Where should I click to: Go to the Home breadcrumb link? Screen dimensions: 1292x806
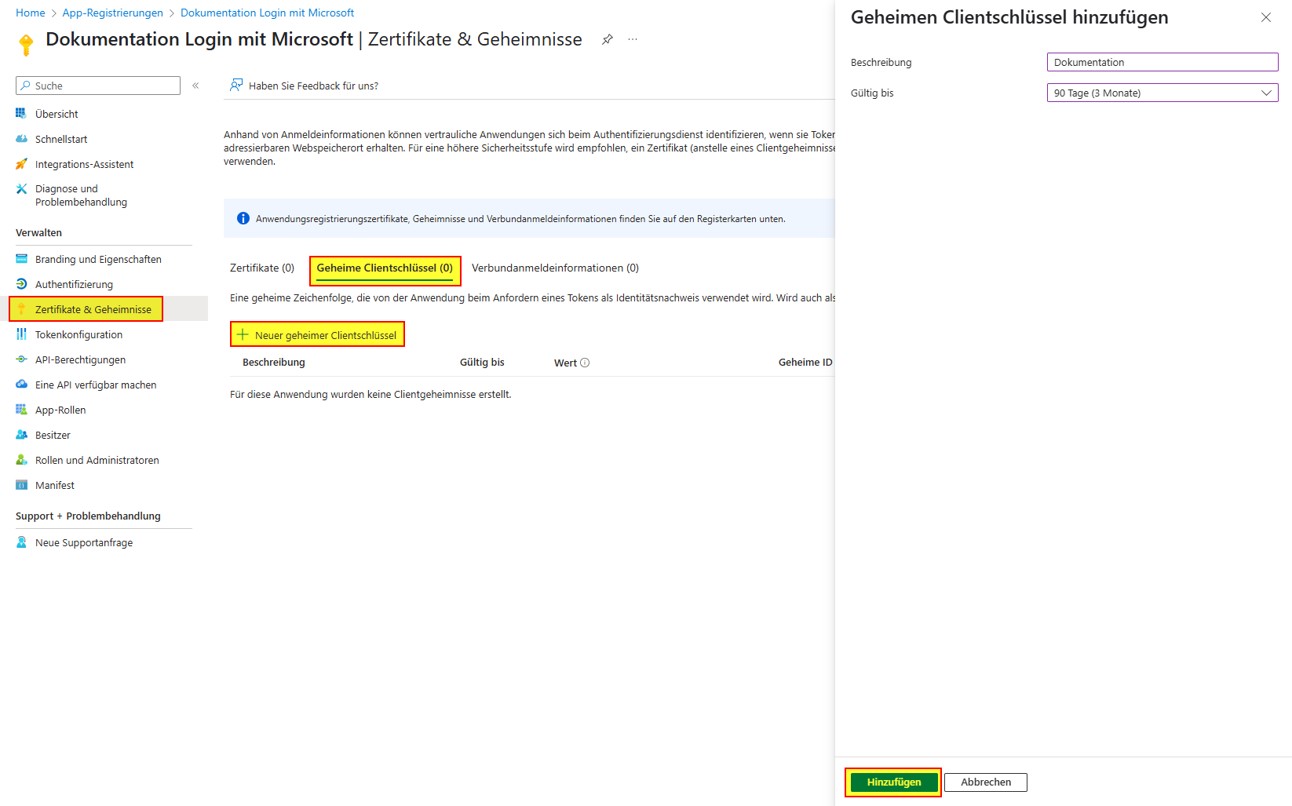point(31,13)
